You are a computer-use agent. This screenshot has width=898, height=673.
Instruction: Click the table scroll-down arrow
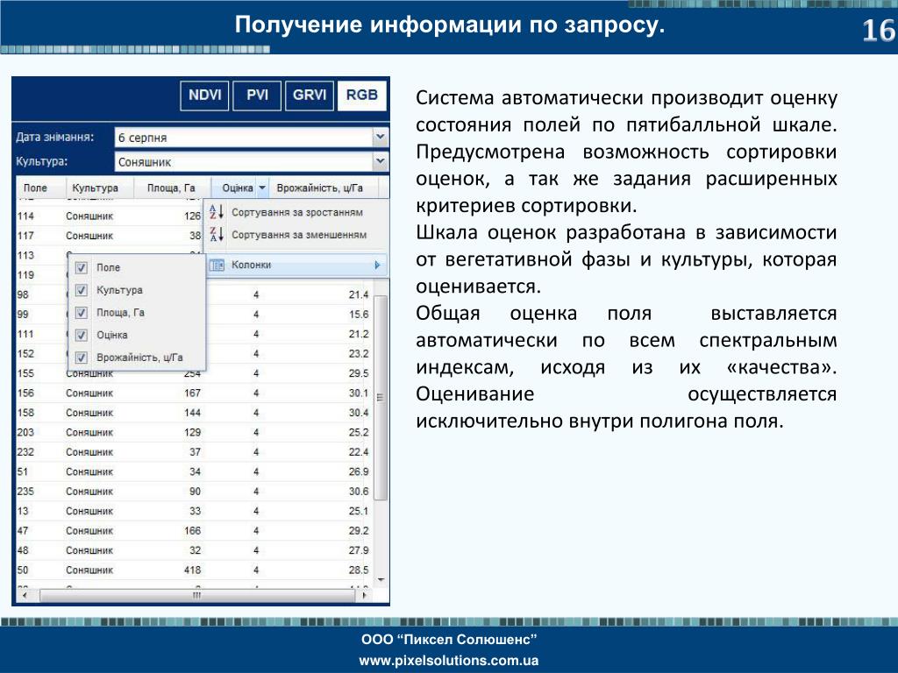click(x=381, y=580)
